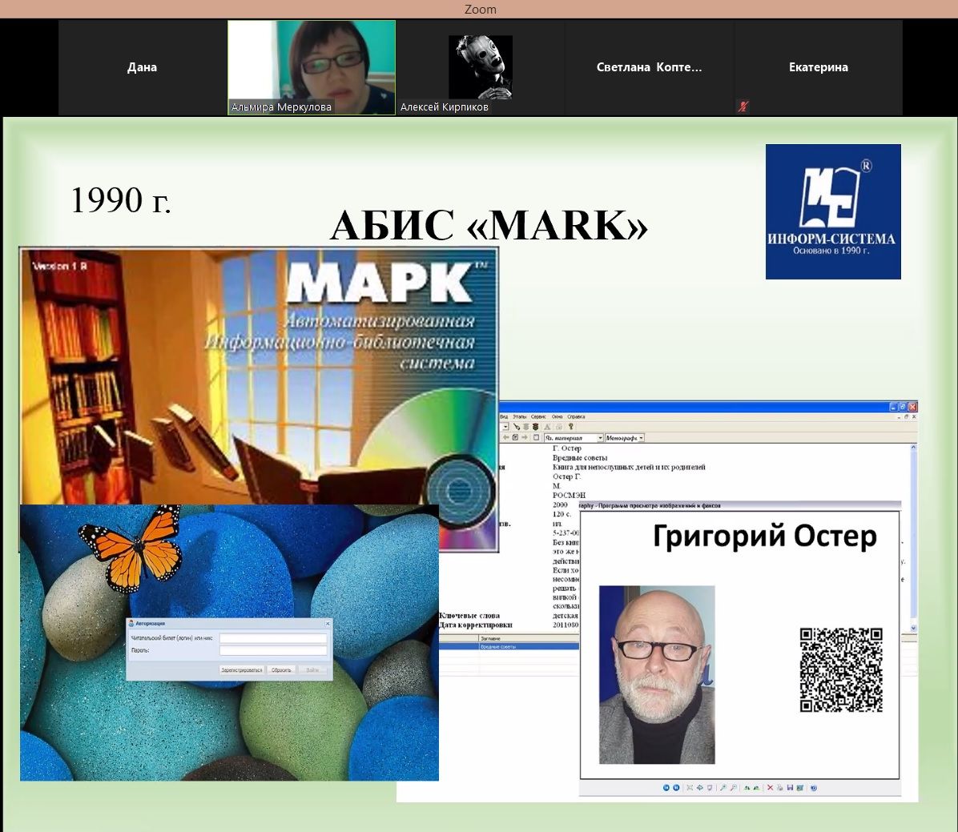Click the Пароль input field
Image resolution: width=958 pixels, height=832 pixels.
[273, 650]
